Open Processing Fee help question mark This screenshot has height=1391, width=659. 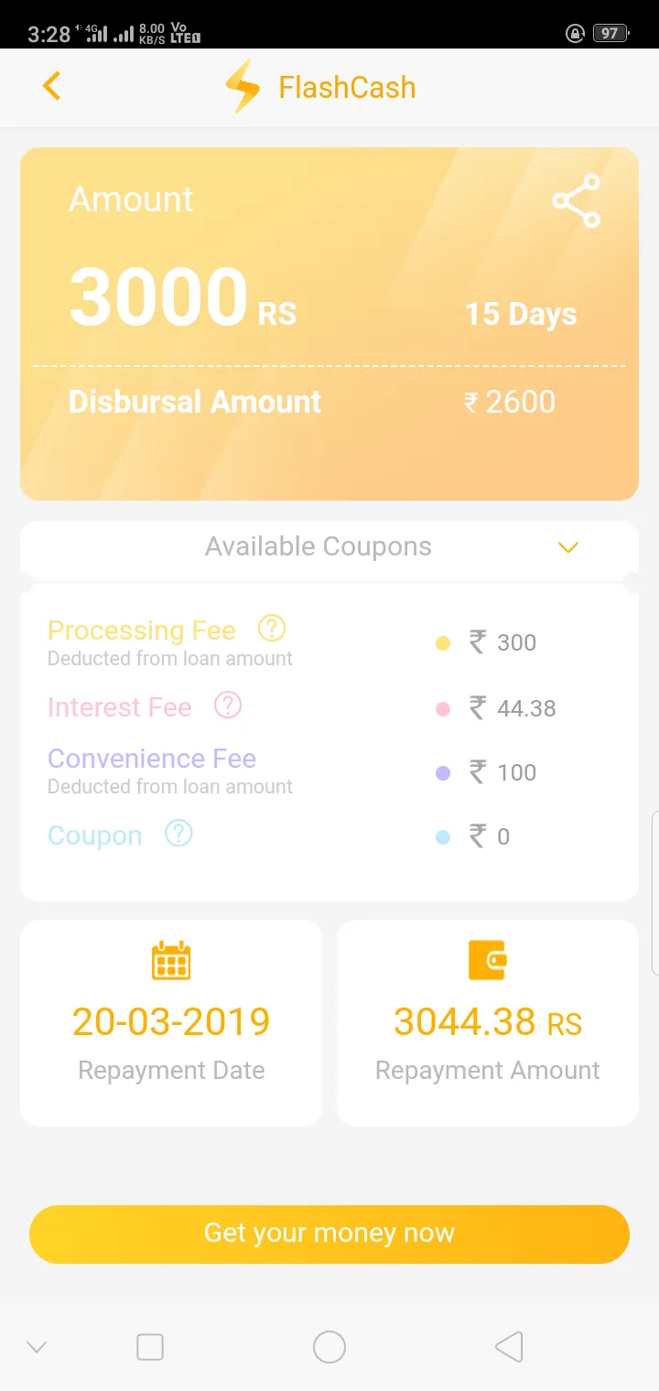click(x=272, y=629)
